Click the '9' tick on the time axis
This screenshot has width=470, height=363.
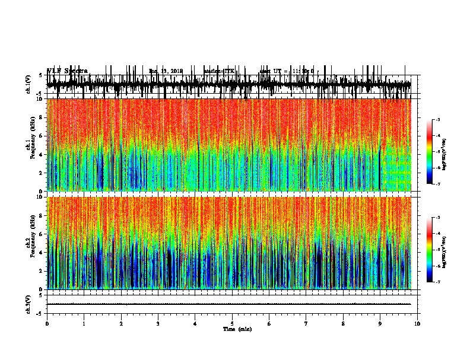(380, 324)
